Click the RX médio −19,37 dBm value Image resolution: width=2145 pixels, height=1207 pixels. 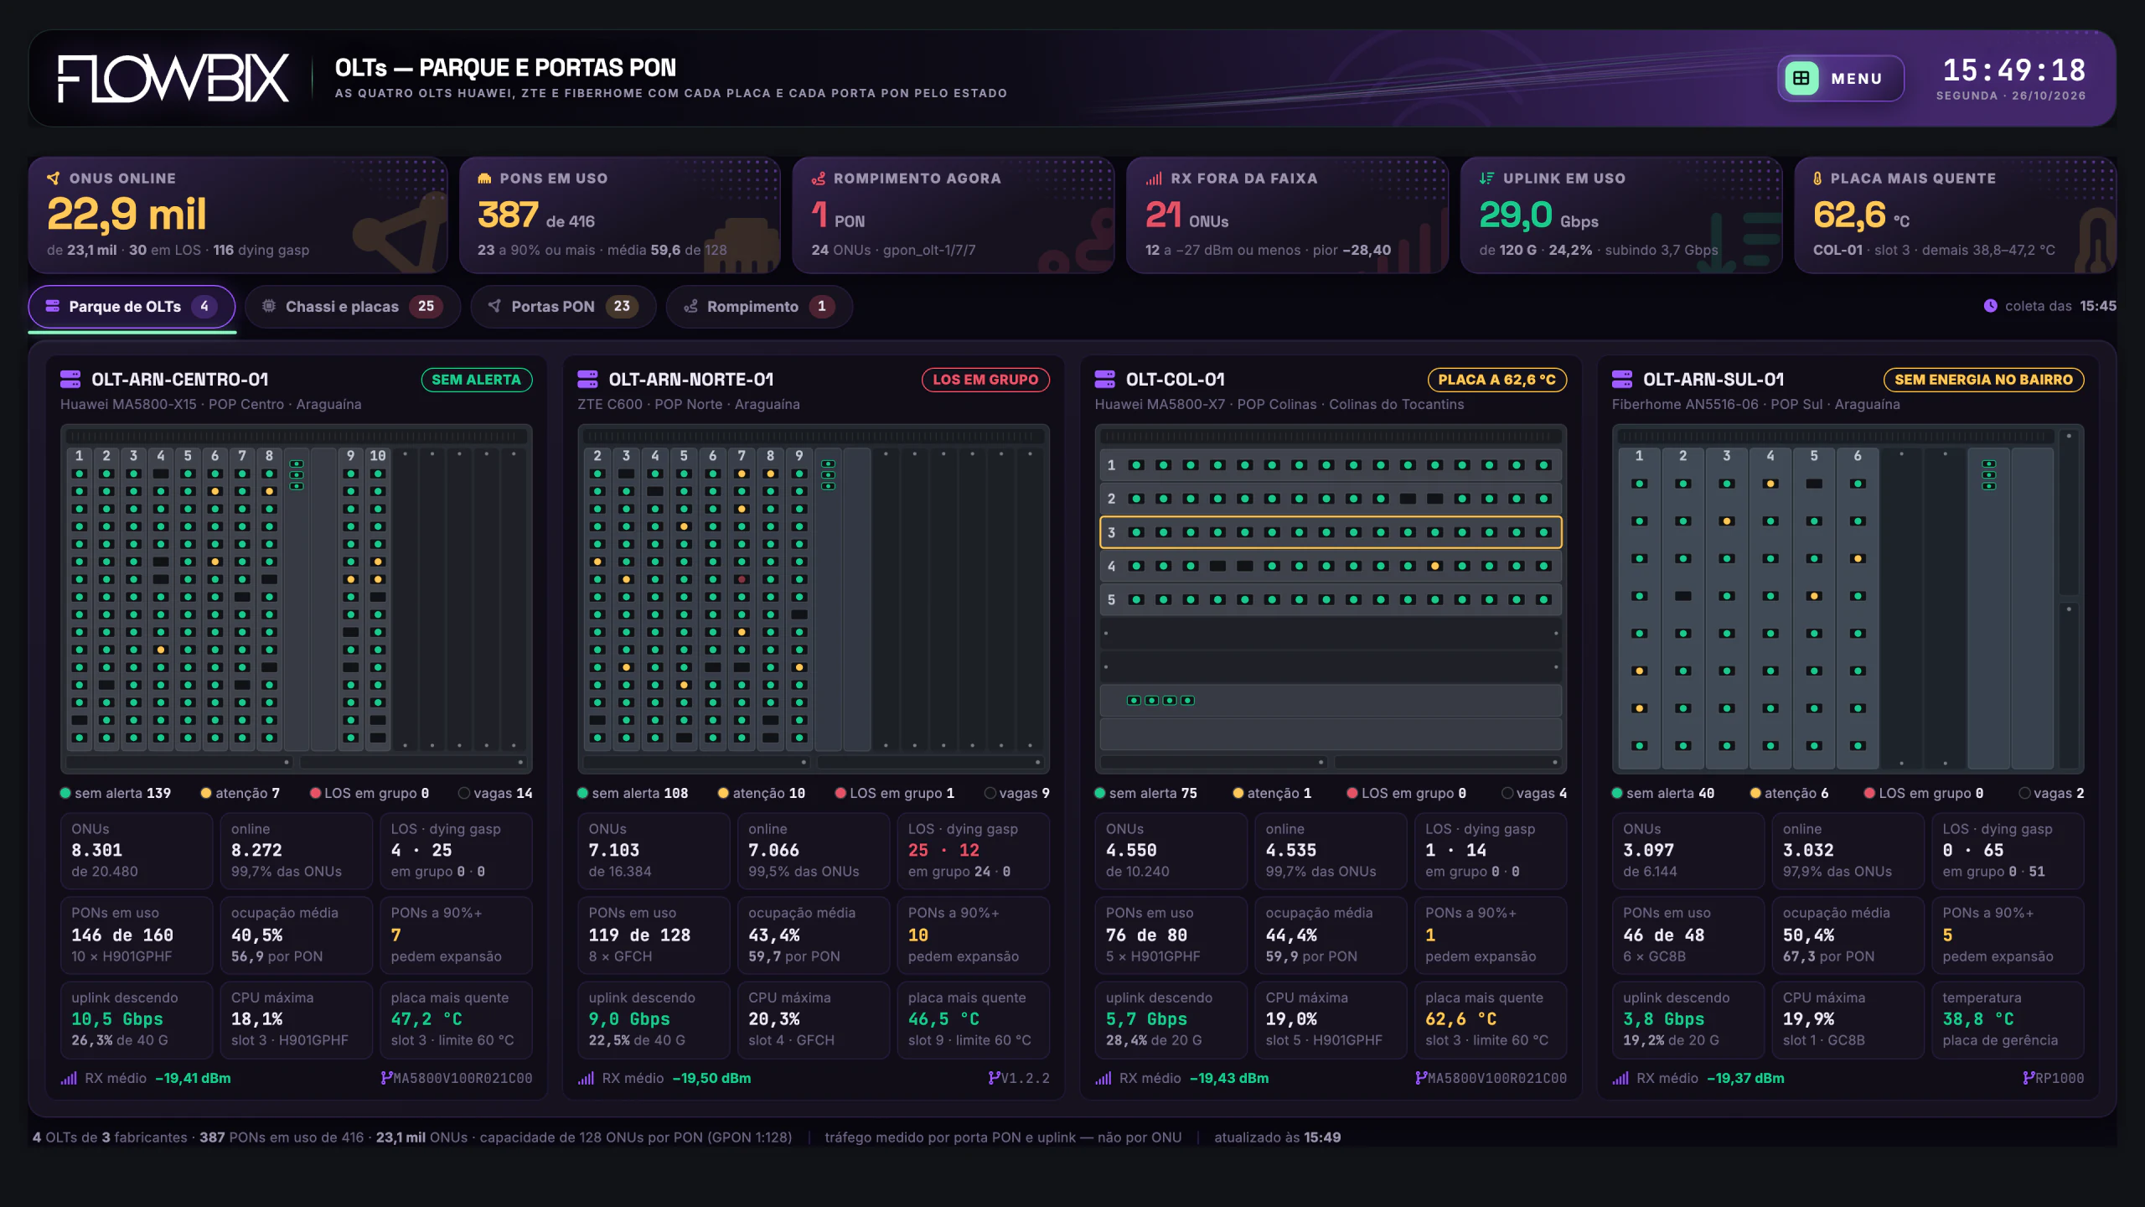pos(1745,1078)
